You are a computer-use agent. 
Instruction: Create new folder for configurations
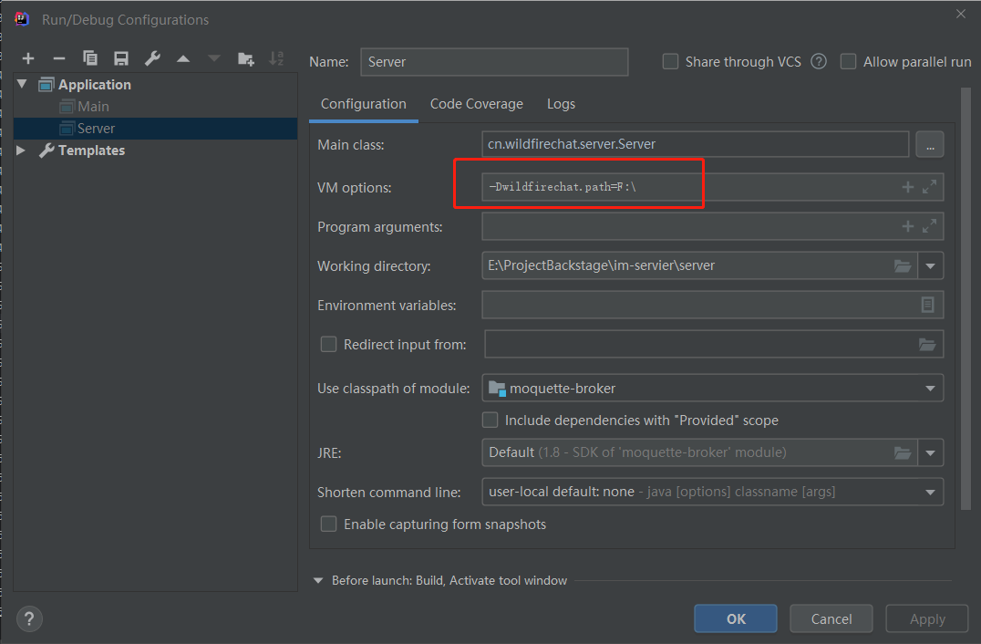pyautogui.click(x=245, y=58)
